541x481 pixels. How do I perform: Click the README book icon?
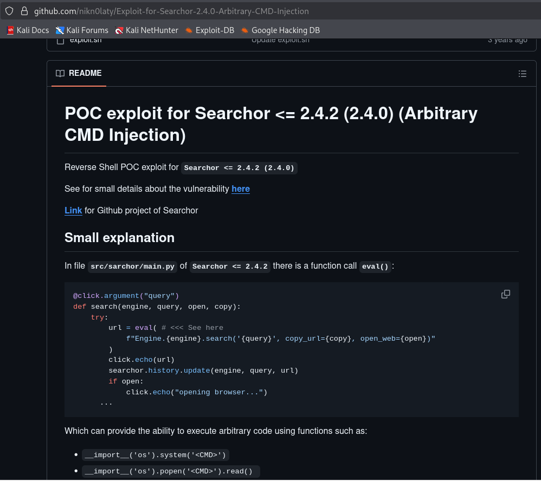pos(60,74)
